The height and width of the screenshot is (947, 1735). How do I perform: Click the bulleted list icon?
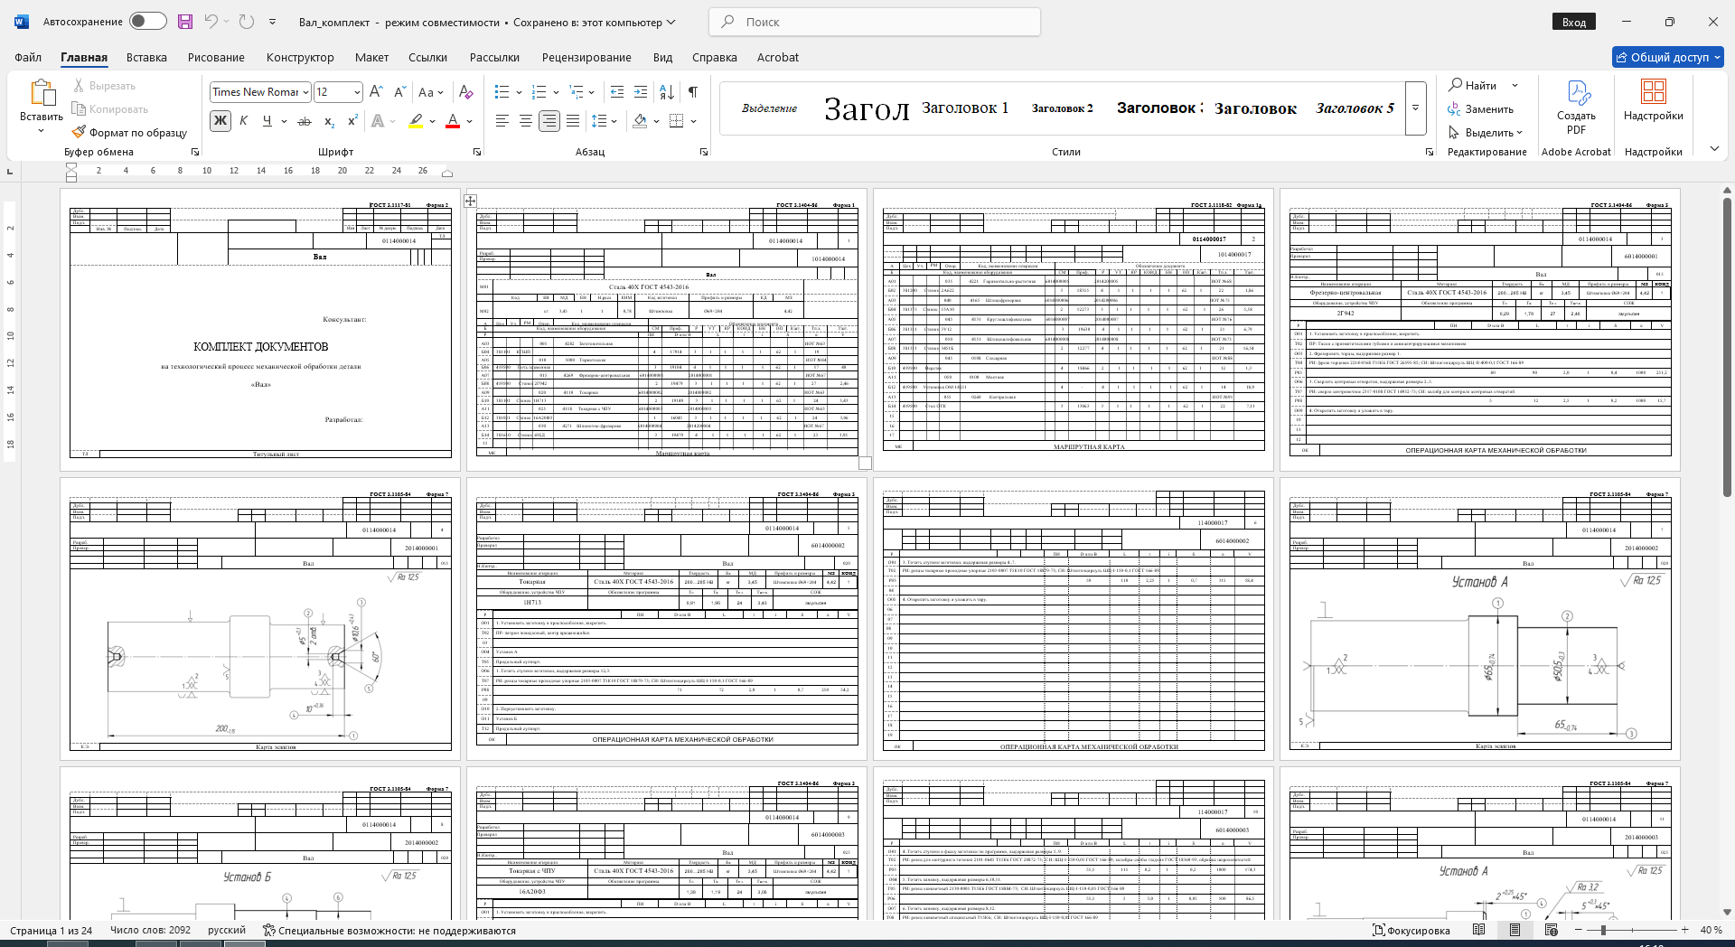(x=502, y=91)
